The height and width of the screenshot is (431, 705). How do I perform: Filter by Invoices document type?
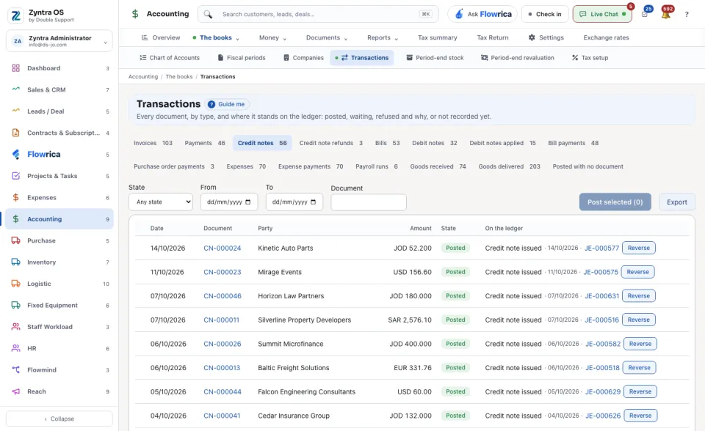point(153,143)
